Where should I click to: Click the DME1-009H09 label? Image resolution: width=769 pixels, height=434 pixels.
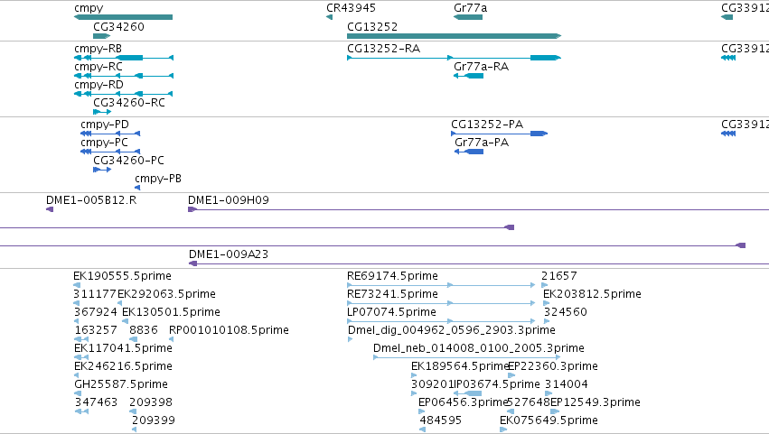click(x=228, y=199)
